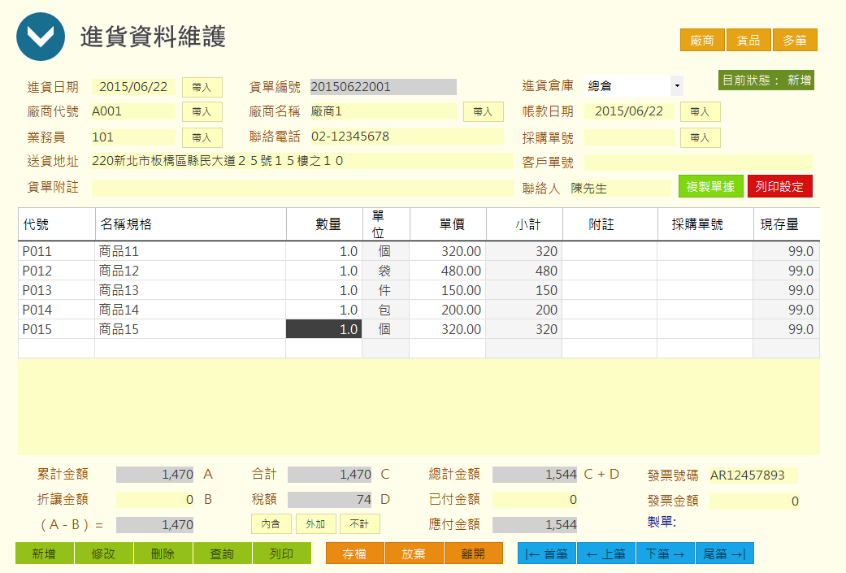Click the 已付金額 field

coord(535,500)
